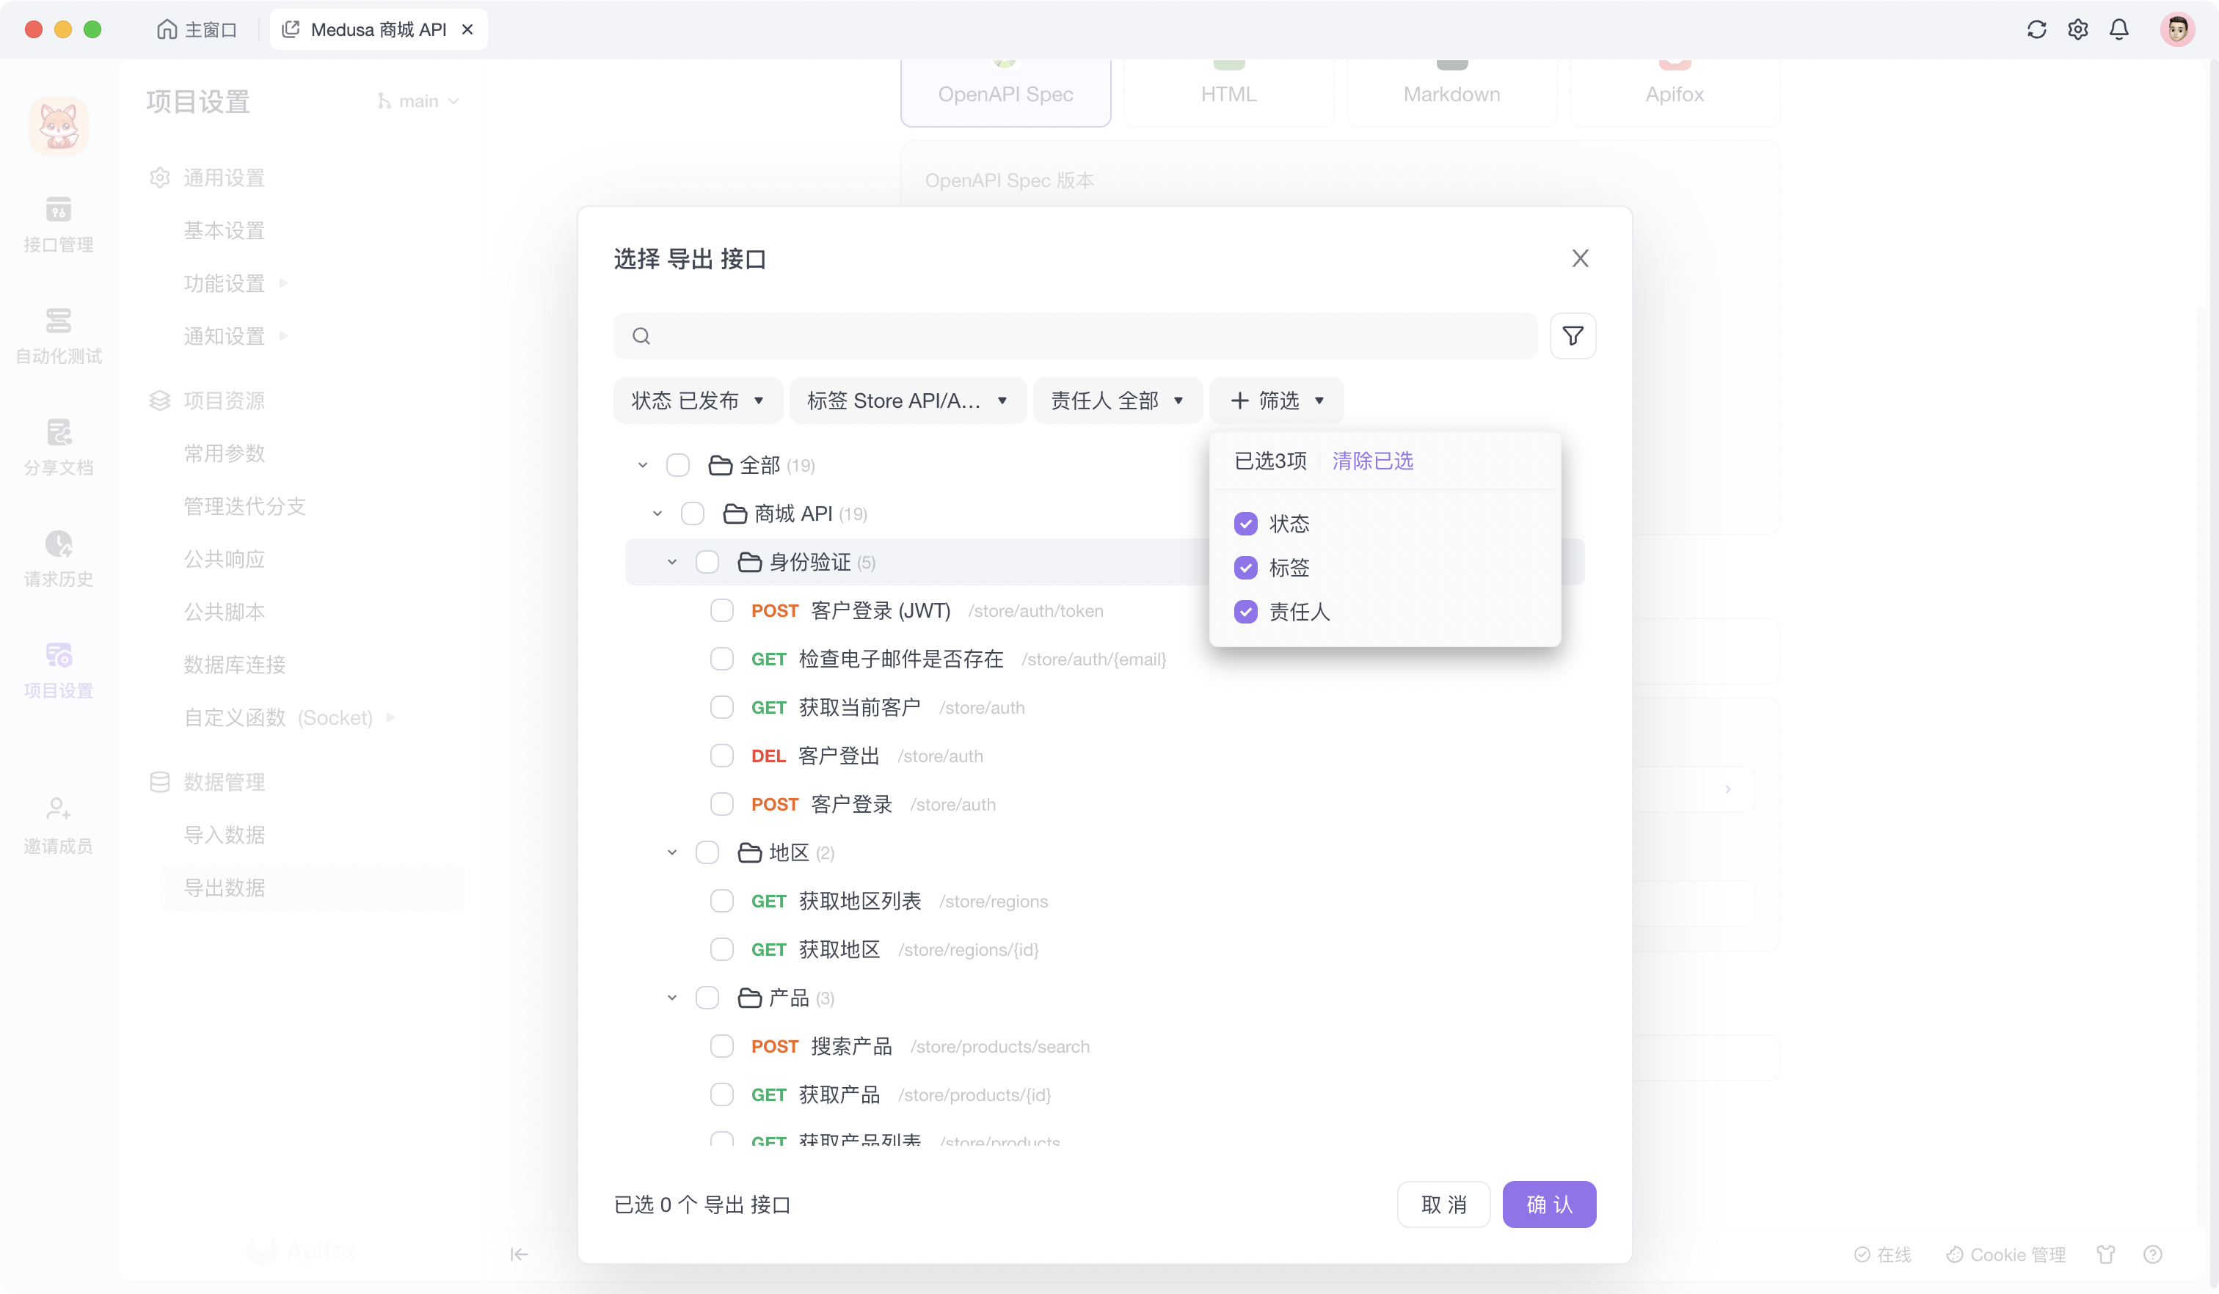
Task: Select 导出数据 in the project menu
Action: [225, 888]
